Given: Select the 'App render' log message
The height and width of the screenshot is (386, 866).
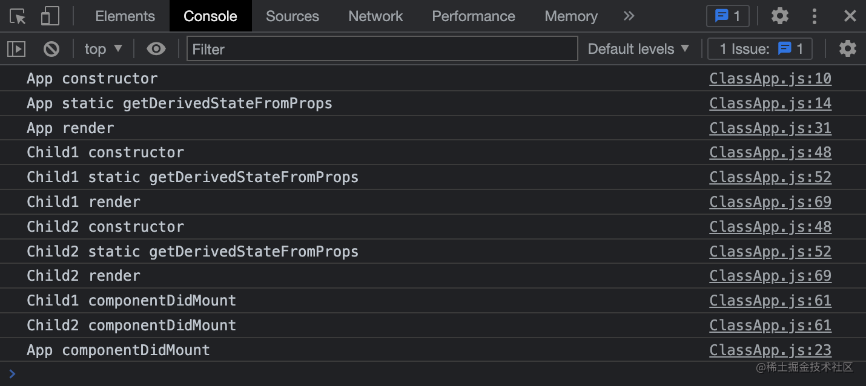Looking at the screenshot, I should 70,128.
